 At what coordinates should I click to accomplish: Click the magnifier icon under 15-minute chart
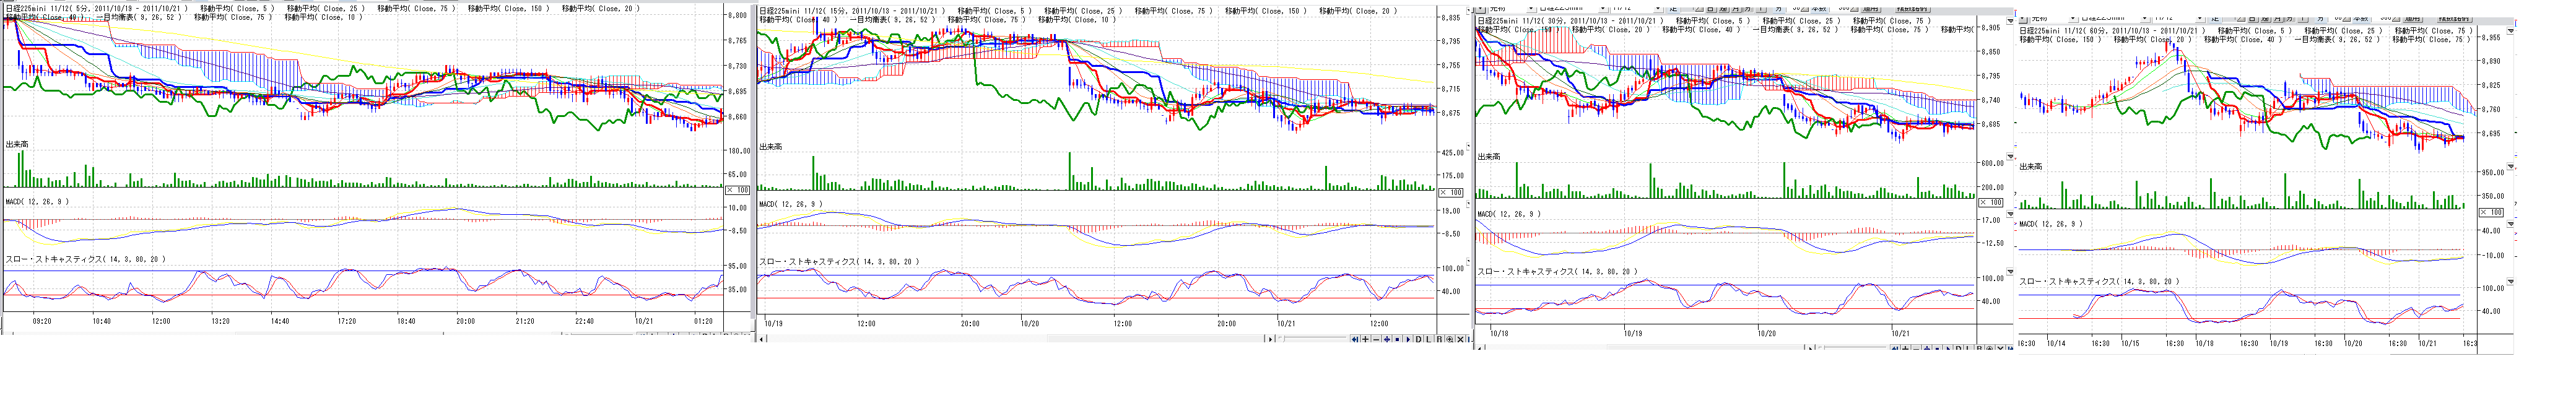pyautogui.click(x=1450, y=339)
